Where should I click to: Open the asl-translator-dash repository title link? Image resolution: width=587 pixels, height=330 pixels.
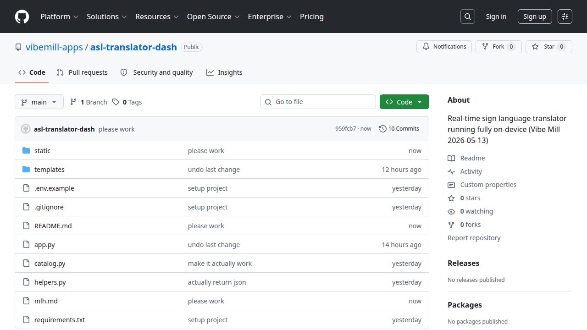pos(133,47)
